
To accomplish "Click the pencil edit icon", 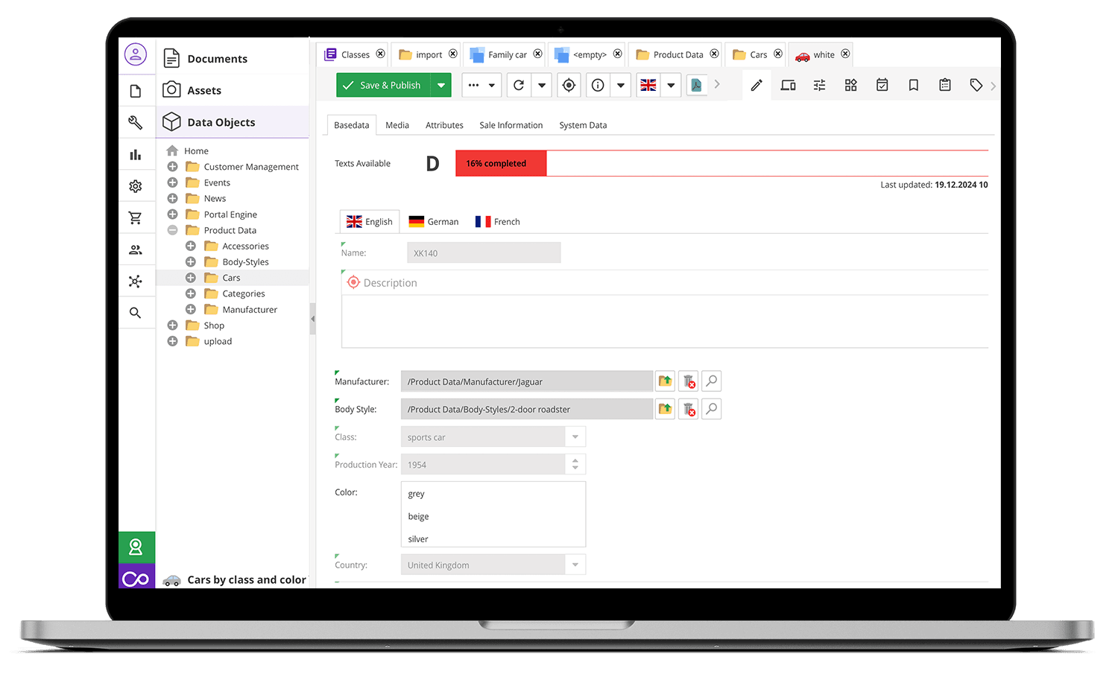I will tap(757, 86).
